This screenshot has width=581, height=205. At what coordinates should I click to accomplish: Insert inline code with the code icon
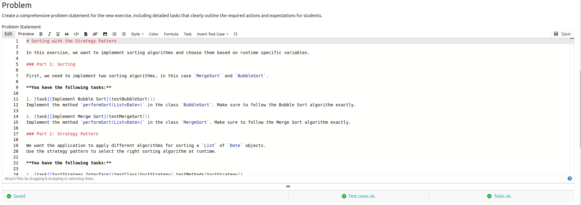click(76, 34)
